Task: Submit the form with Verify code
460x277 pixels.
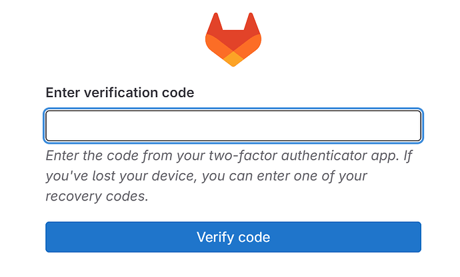Action: [233, 237]
